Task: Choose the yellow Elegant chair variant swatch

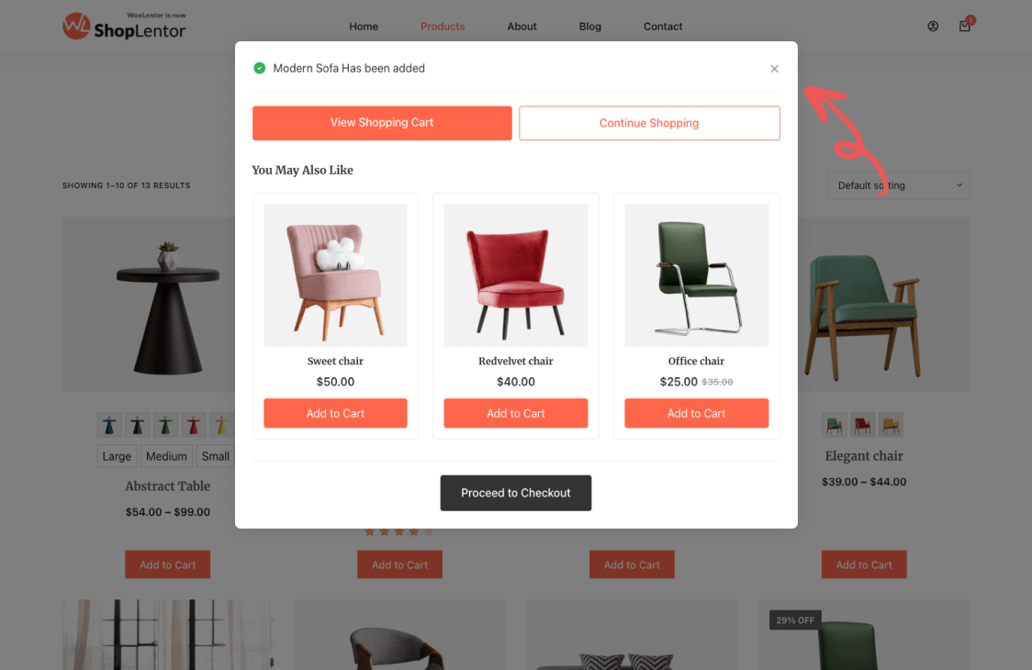Action: point(891,425)
